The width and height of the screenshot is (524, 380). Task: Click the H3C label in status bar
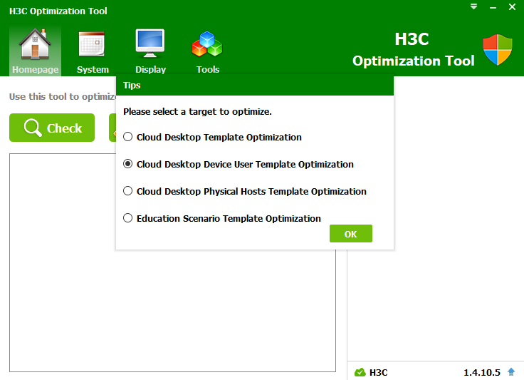(378, 372)
